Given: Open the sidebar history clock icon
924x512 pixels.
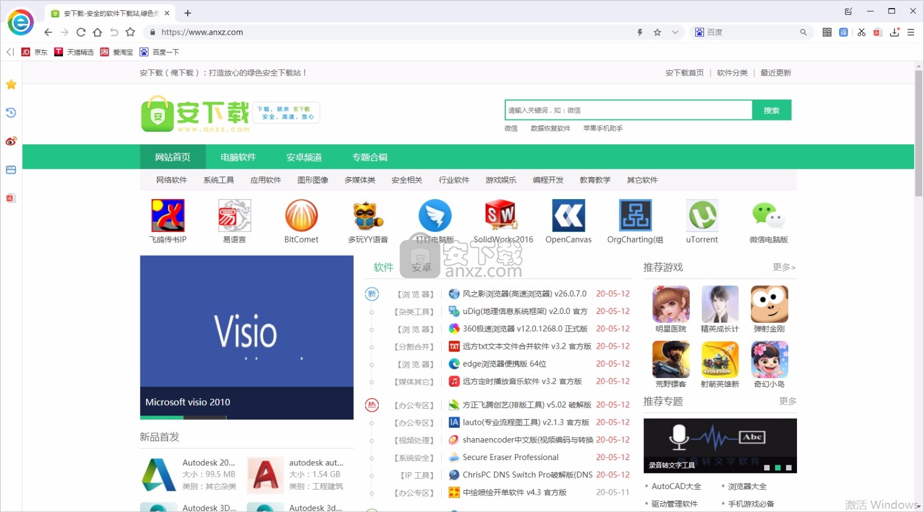Looking at the screenshot, I should click(x=11, y=113).
